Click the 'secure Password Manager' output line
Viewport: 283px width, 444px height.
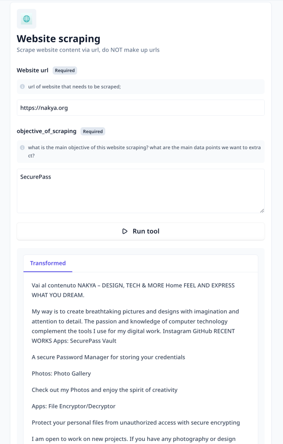click(x=108, y=357)
